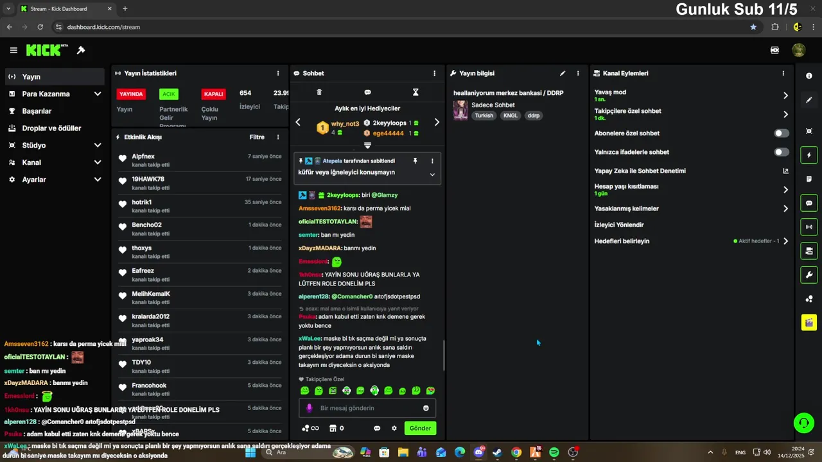
Task: Click the chat bubble icon under Sohbet
Action: [367, 92]
